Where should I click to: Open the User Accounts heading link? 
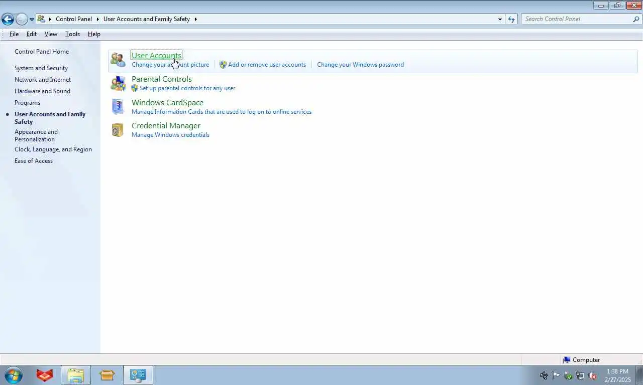[x=156, y=55]
